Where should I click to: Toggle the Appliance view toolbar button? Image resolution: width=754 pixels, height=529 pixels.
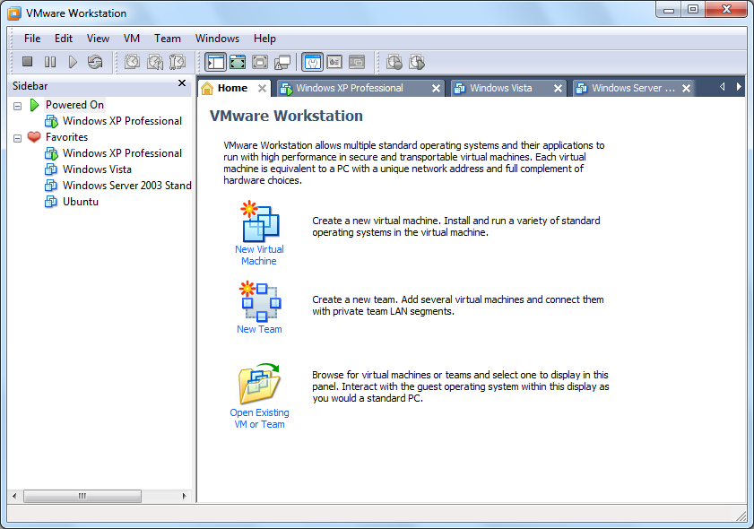(334, 62)
